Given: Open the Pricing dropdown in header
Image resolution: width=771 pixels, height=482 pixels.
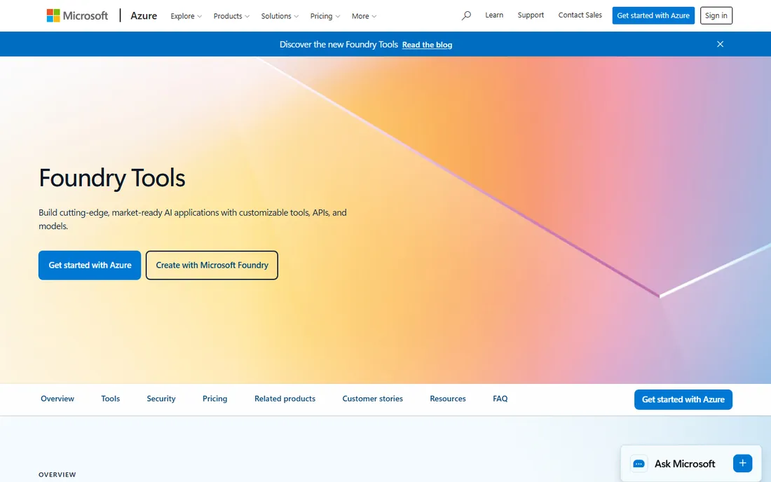Looking at the screenshot, I should (325, 16).
